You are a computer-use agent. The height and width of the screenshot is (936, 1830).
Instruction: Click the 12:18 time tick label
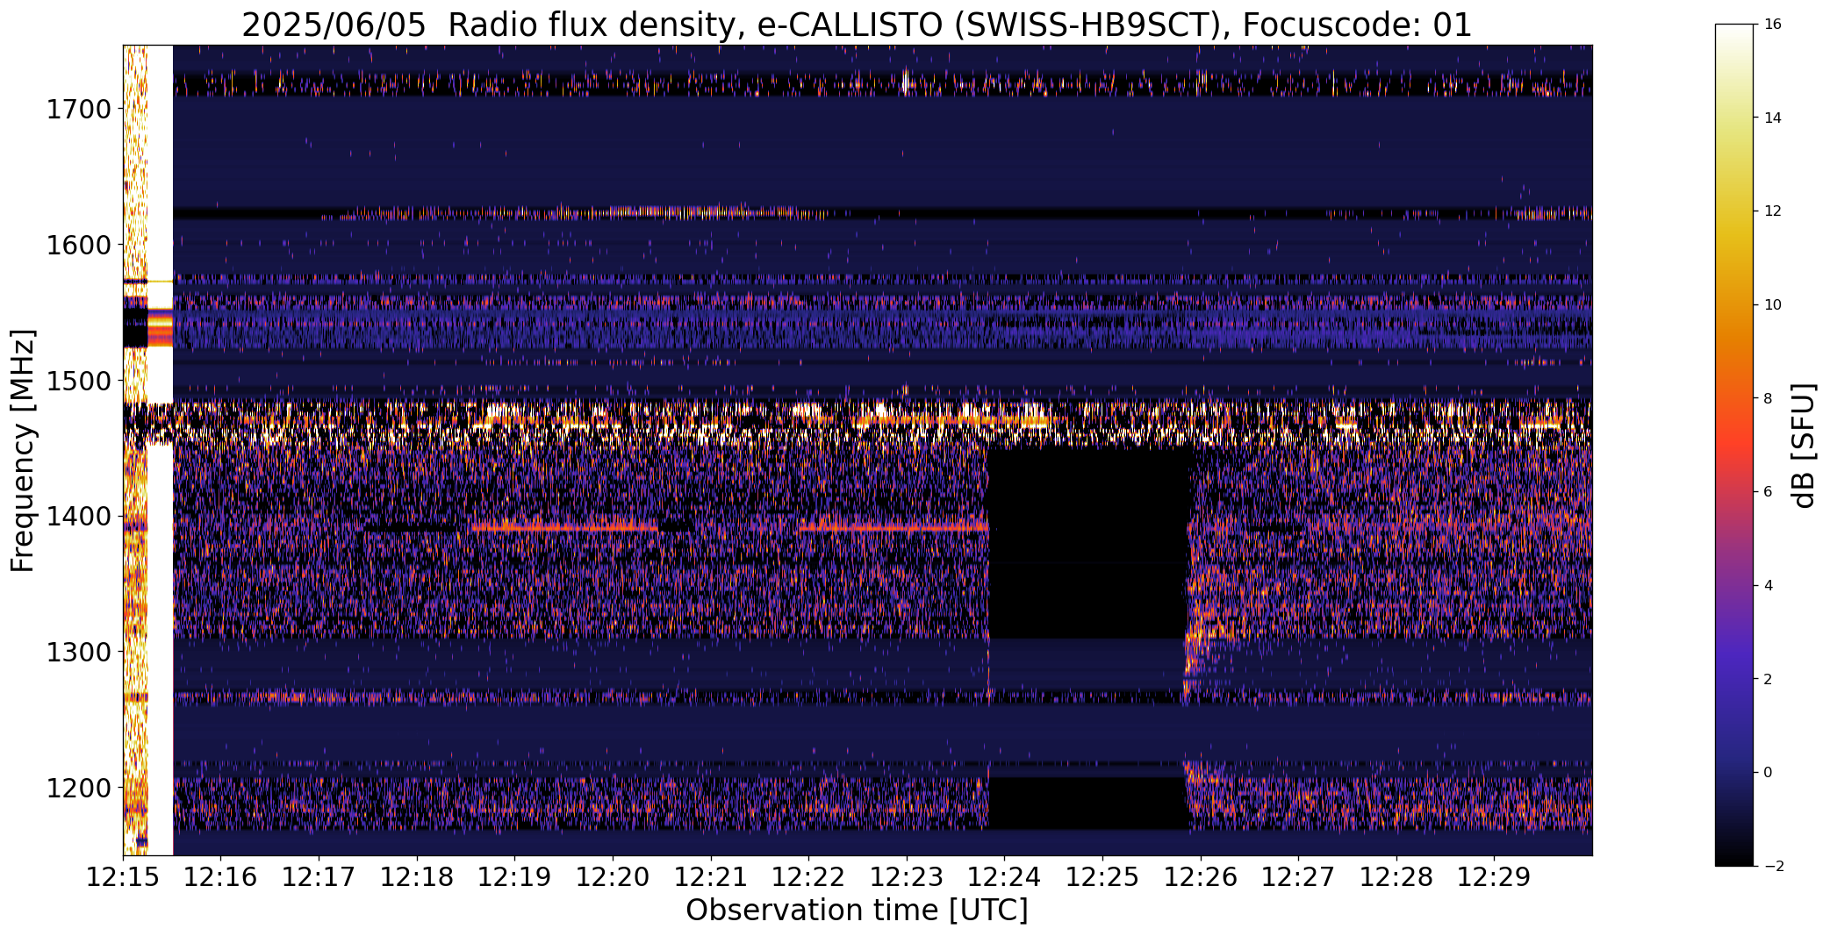(417, 876)
